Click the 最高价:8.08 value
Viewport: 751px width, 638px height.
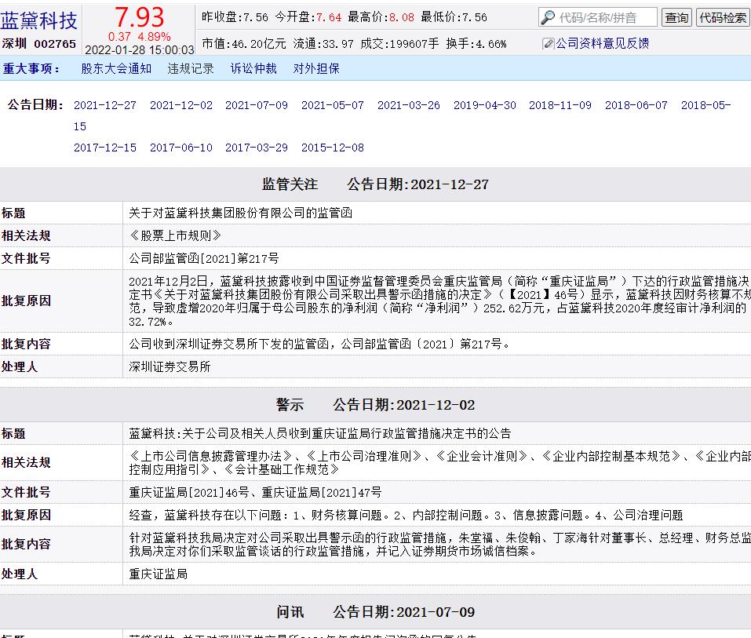pyautogui.click(x=381, y=17)
